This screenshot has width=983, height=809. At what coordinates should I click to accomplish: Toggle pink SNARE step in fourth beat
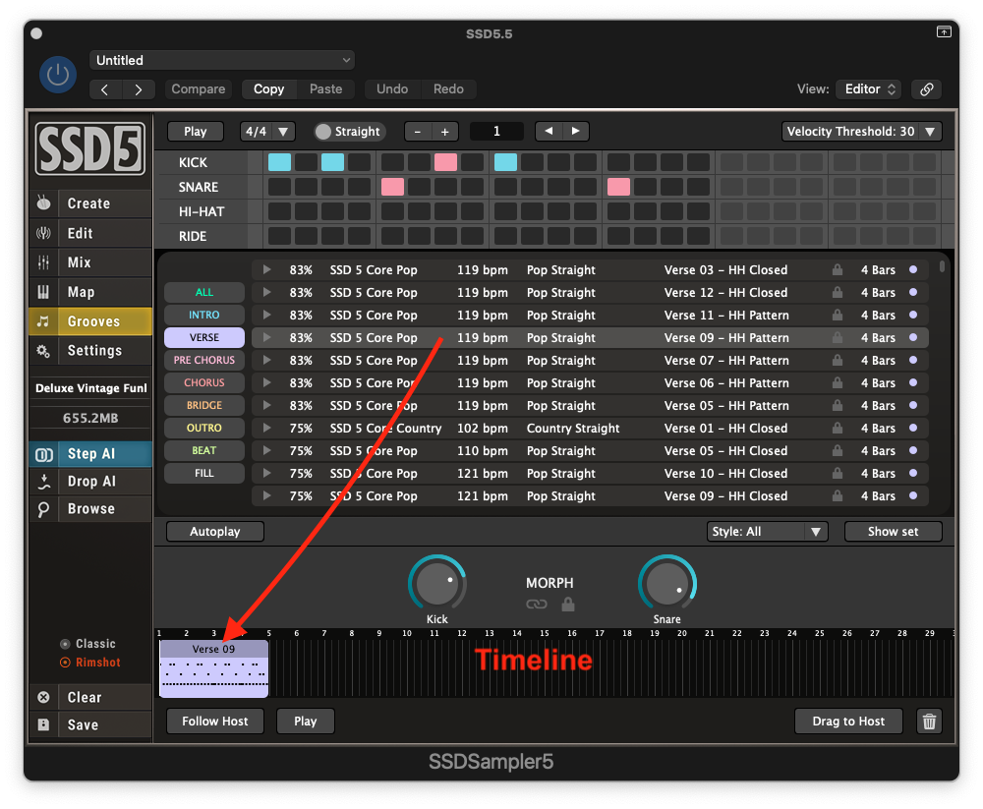click(x=618, y=187)
